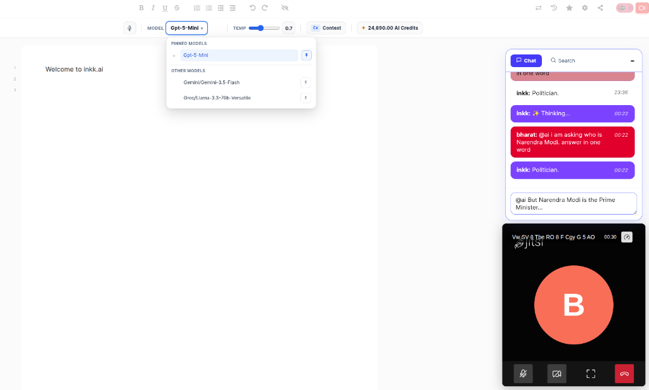The image size is (649, 390).
Task: Click the inkk Thinking... message
Action: [572, 113]
